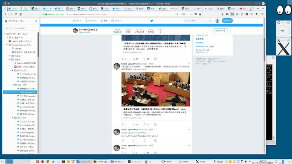This screenshot has height=164, width=292.
Task: Click the Twitter search magnifier icon
Action: [210, 20]
